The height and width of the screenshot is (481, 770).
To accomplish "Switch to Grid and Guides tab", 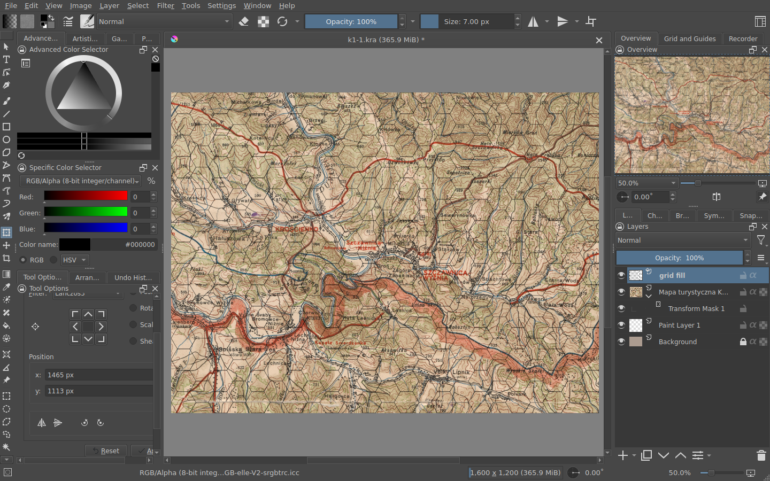I will (x=690, y=38).
